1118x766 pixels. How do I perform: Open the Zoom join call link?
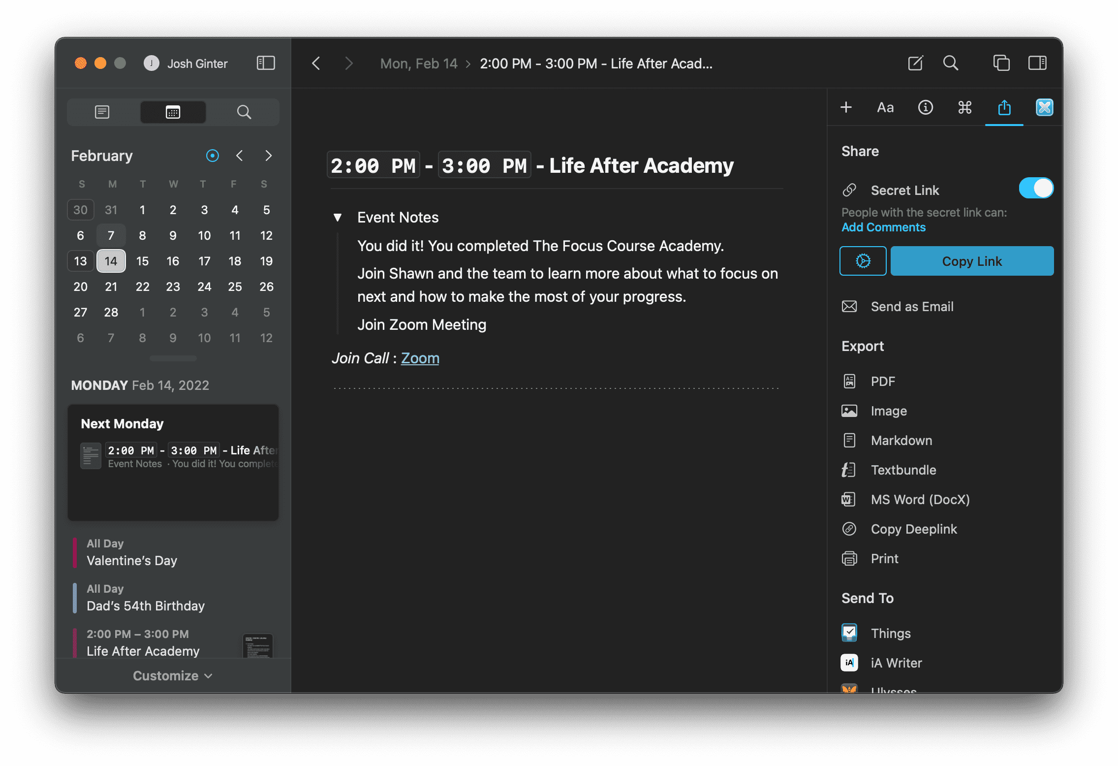click(420, 358)
